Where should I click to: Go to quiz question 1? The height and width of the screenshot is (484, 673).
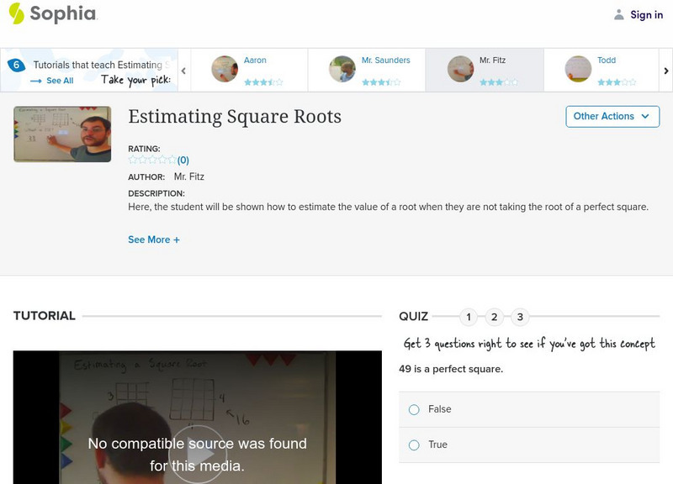click(469, 317)
